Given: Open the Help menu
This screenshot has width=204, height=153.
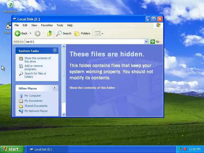Looking at the screenshot, I should coord(70,25).
